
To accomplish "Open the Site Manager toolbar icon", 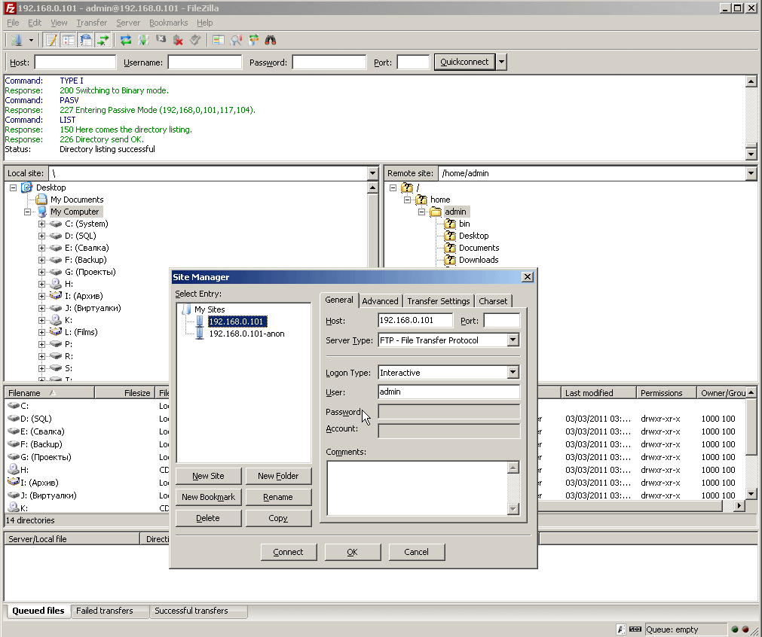I will (17, 40).
